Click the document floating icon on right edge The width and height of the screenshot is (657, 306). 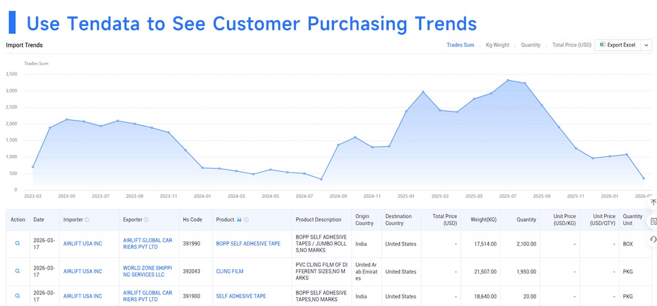[653, 221]
